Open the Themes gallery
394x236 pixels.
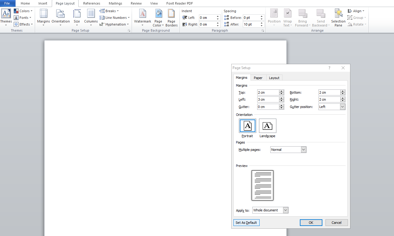point(6,17)
